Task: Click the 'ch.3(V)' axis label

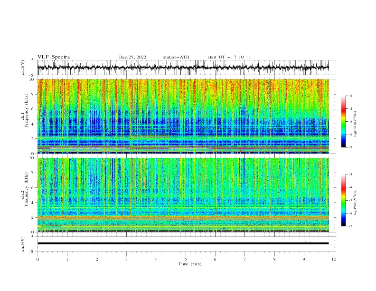Action: (x=23, y=244)
